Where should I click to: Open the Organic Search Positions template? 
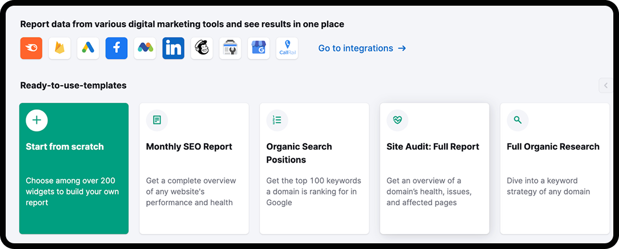coord(314,168)
